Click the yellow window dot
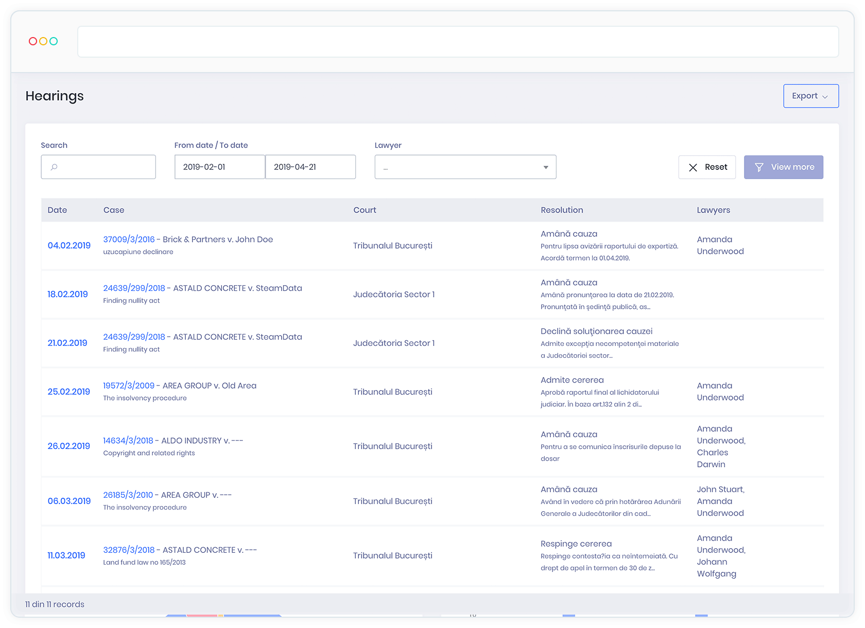This screenshot has width=865, height=628. [x=43, y=41]
